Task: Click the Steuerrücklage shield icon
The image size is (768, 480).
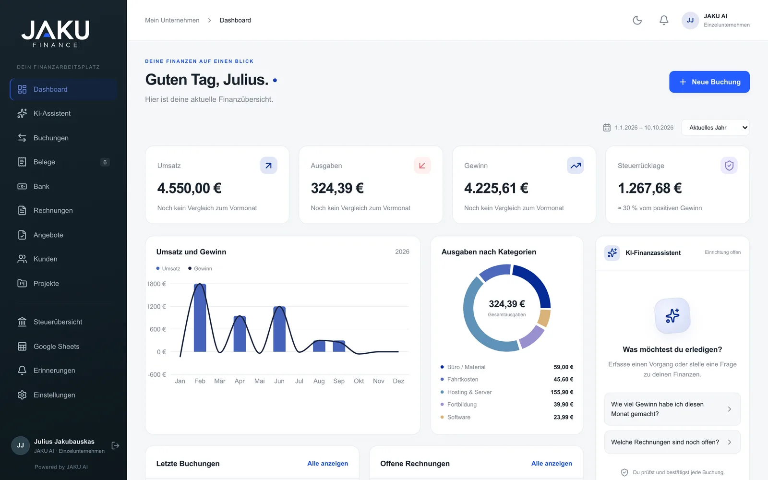Action: pos(729,166)
